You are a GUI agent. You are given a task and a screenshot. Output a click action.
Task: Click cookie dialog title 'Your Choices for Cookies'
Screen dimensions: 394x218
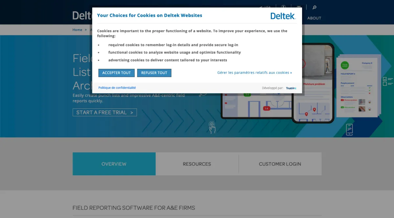[149, 15]
